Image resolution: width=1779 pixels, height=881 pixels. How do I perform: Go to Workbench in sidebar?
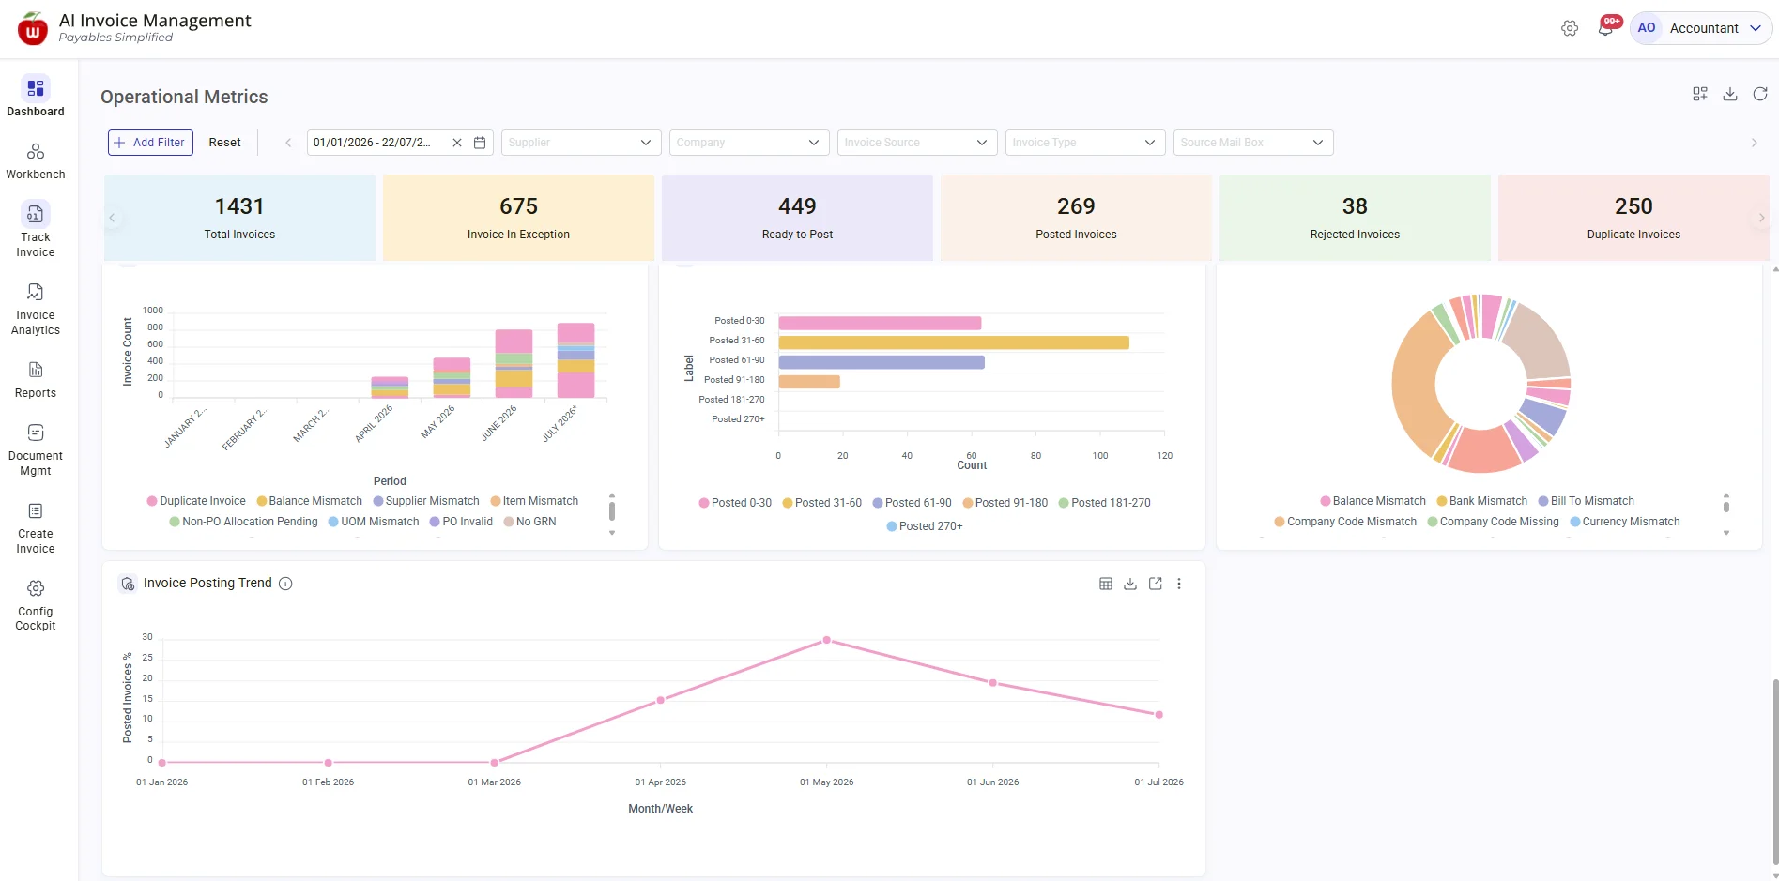36,161
